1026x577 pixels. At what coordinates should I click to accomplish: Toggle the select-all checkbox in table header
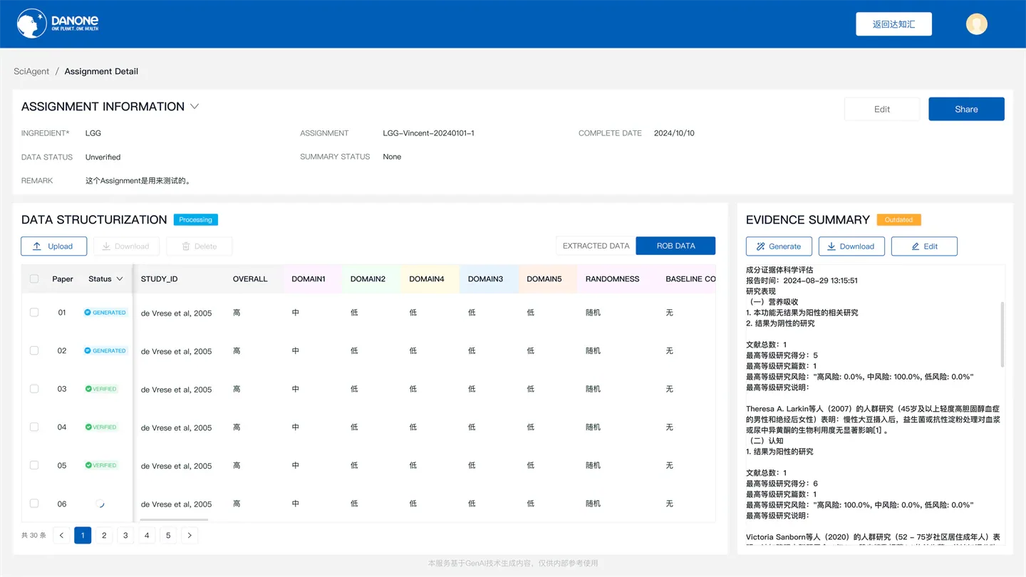click(34, 279)
